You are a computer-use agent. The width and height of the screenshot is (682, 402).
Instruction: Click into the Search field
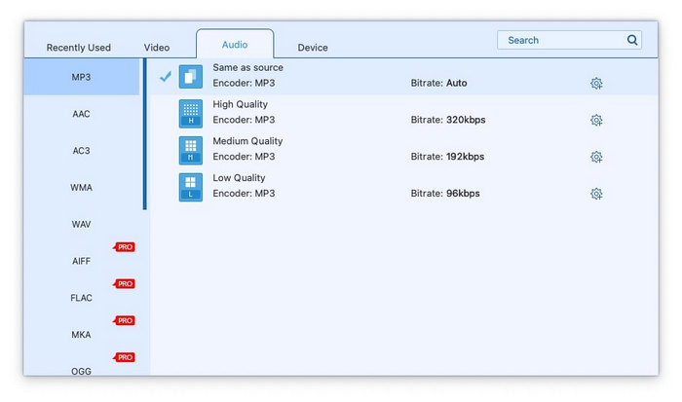pyautogui.click(x=560, y=41)
